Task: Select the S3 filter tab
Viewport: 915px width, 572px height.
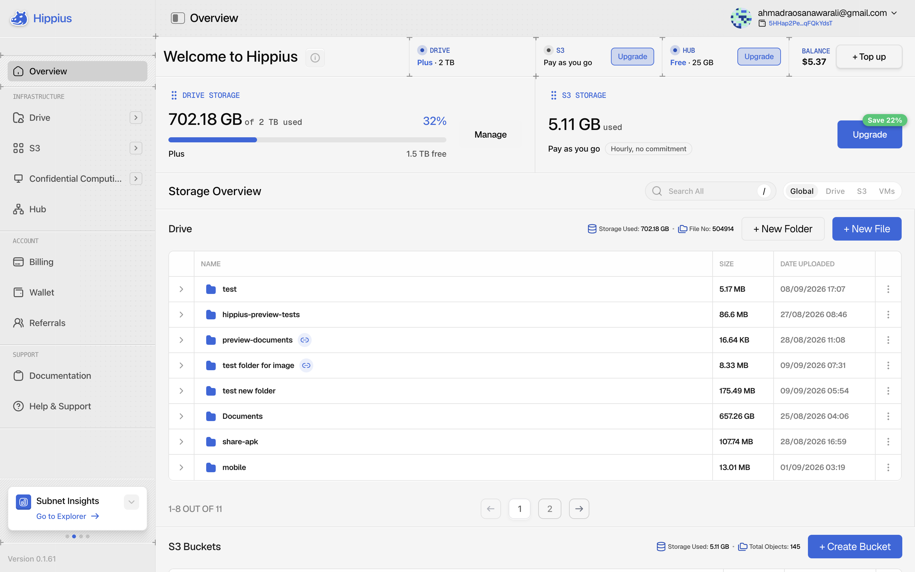Action: 862,191
